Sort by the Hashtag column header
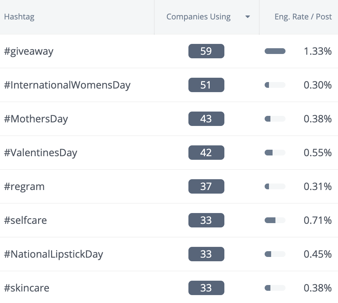Screen dimensions: 338x303 coord(19,17)
